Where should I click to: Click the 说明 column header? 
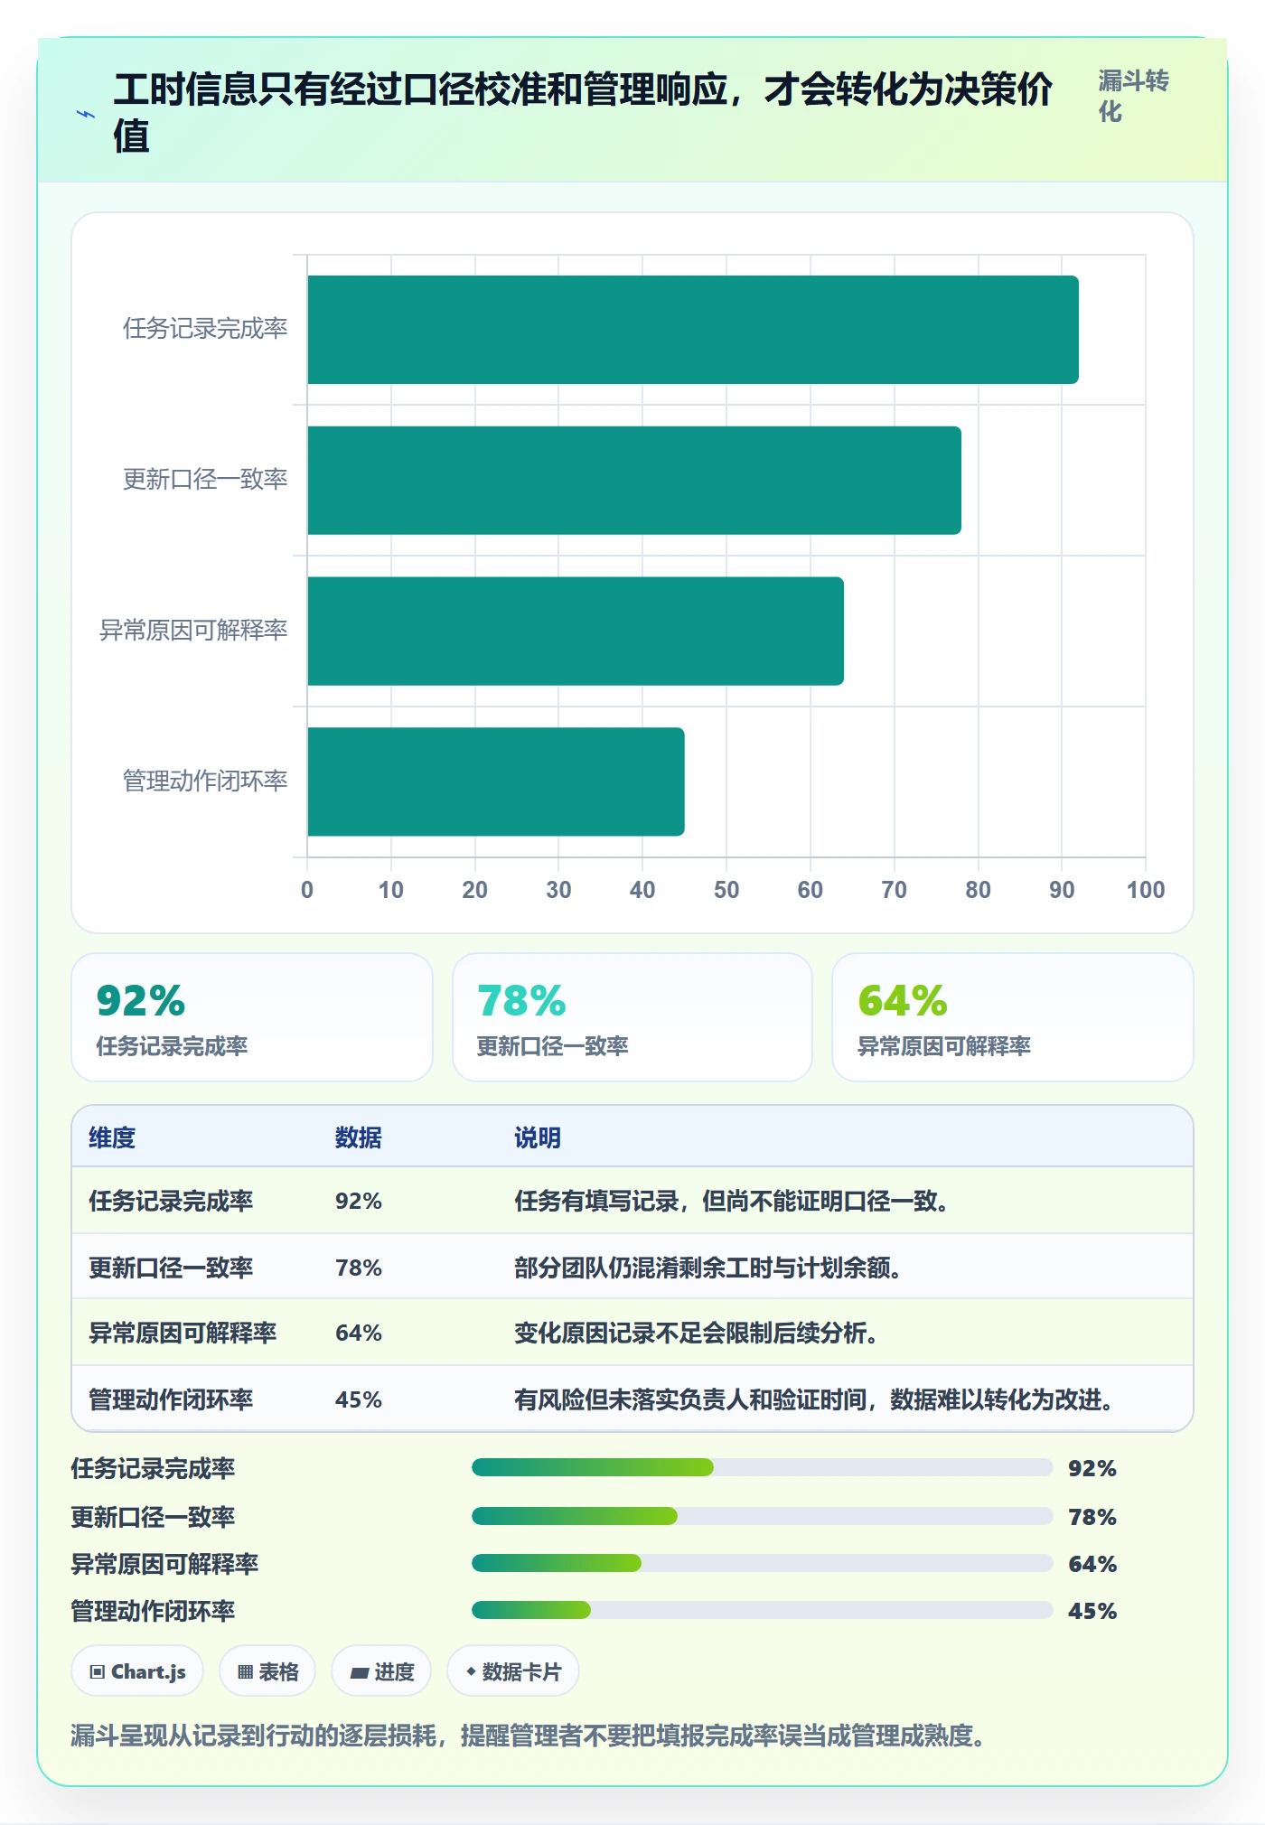tap(538, 1137)
